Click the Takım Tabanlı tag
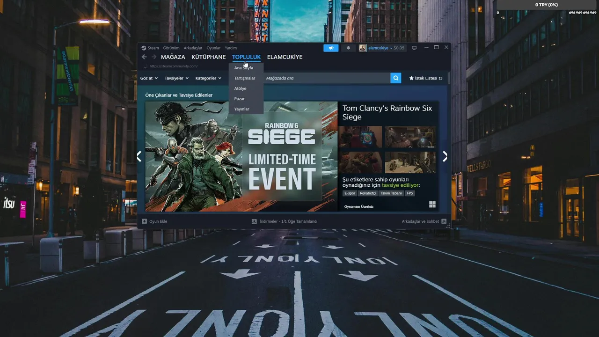 point(391,193)
